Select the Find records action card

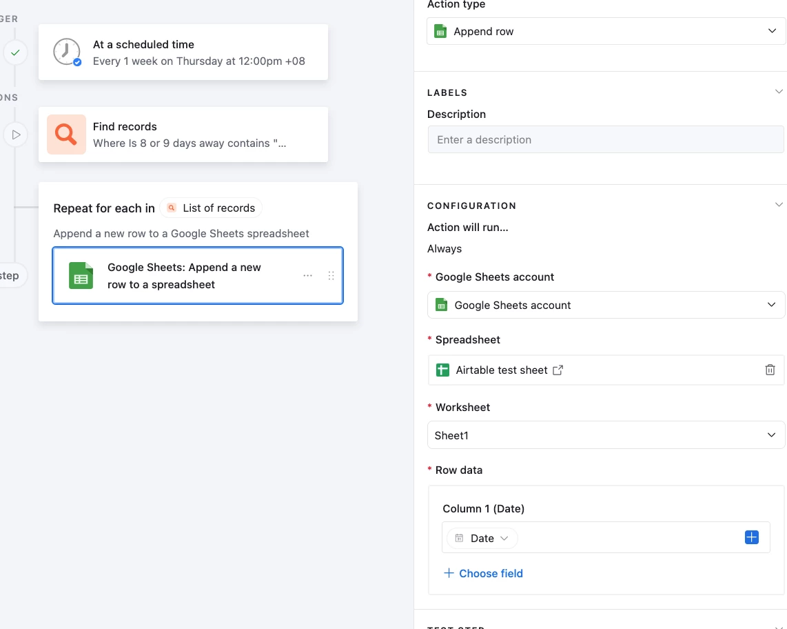(183, 134)
